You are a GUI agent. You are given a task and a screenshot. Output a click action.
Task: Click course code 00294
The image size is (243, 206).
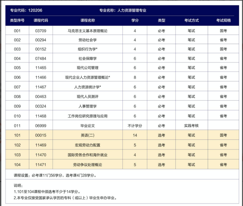[x=41, y=40]
